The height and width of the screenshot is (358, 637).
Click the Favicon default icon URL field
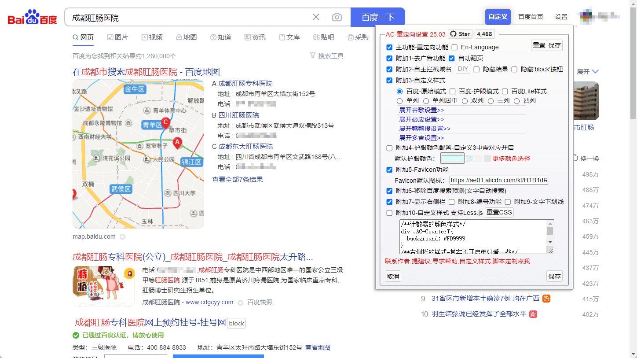coord(499,181)
